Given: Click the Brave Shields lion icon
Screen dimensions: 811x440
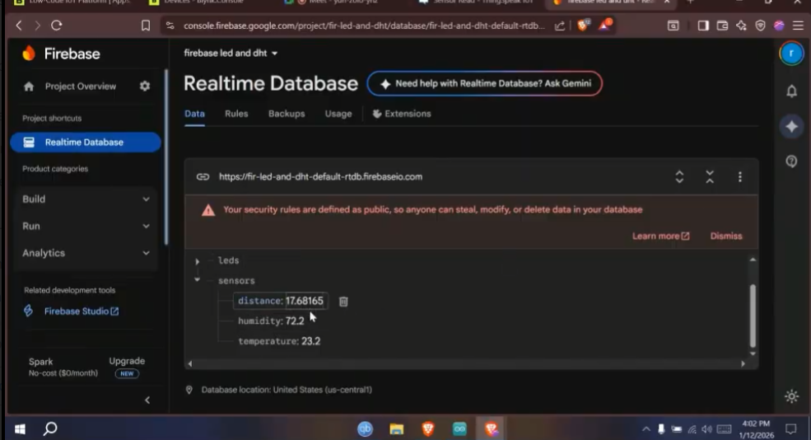Looking at the screenshot, I should [582, 25].
